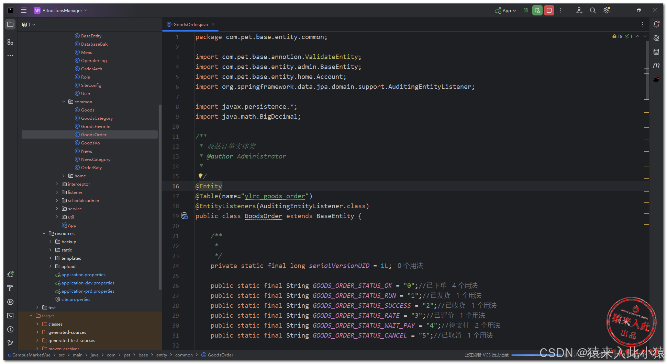
Task: Collapse the resources folder
Action: [x=44, y=233]
